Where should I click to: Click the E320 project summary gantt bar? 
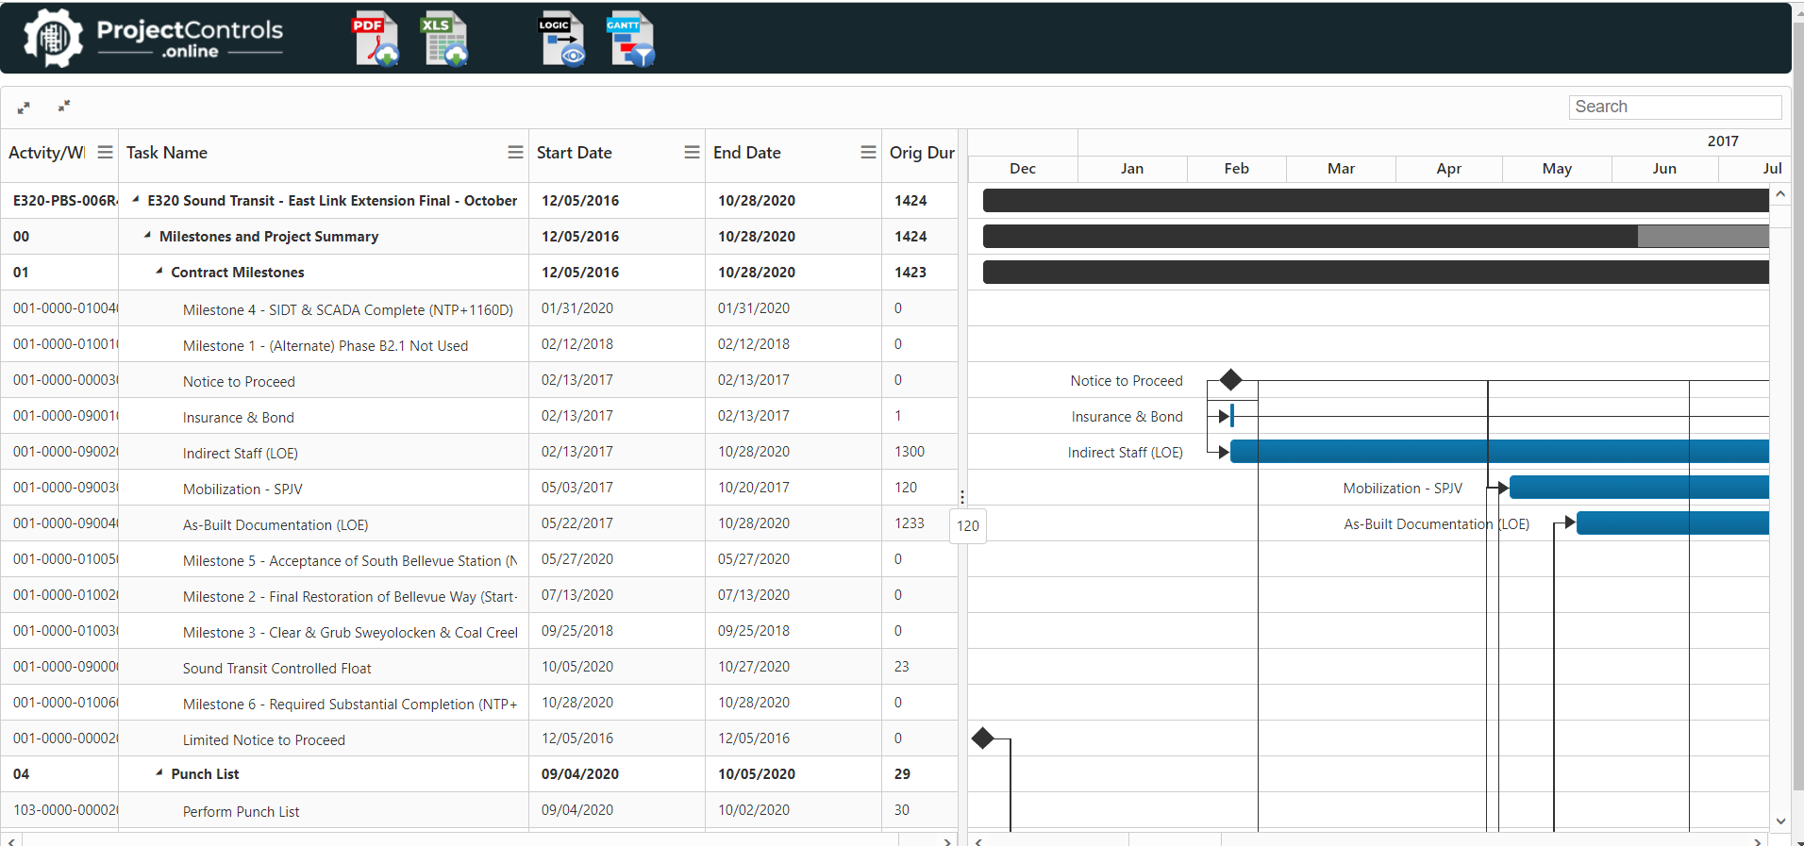click(1376, 200)
